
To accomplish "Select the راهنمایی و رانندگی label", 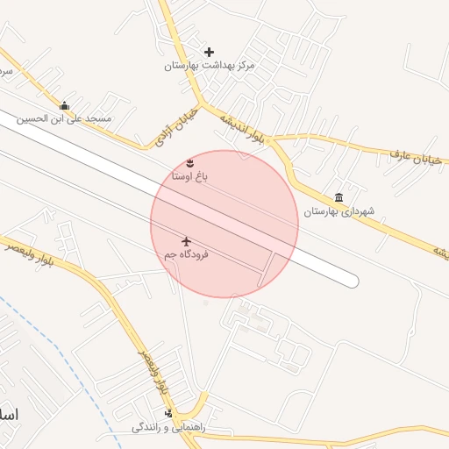I will click(x=168, y=428).
